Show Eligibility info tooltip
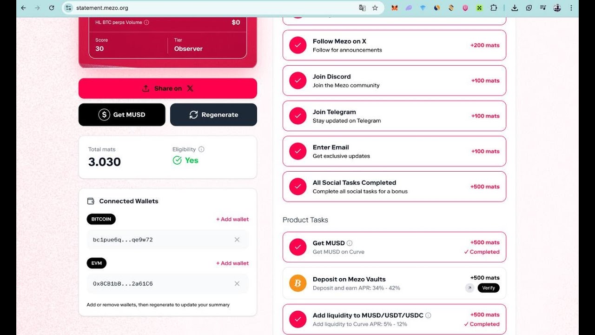The height and width of the screenshot is (335, 595). click(x=201, y=149)
